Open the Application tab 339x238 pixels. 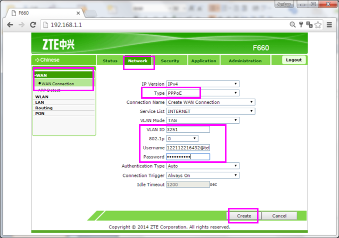[x=203, y=61]
